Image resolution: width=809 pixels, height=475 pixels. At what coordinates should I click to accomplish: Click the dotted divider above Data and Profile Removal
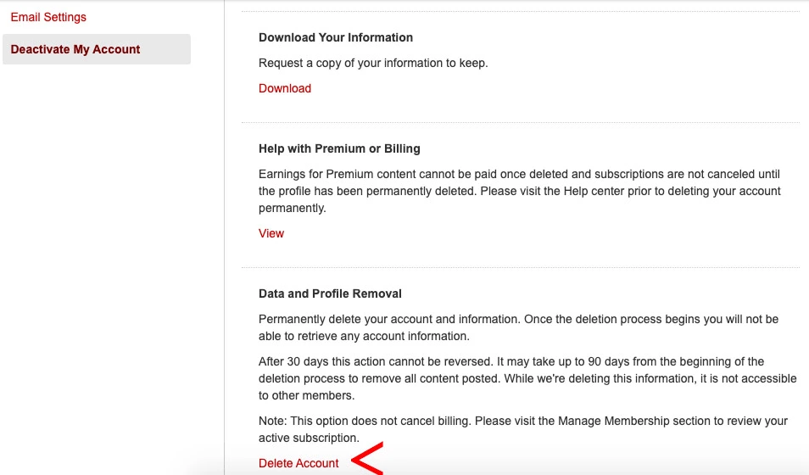point(521,267)
